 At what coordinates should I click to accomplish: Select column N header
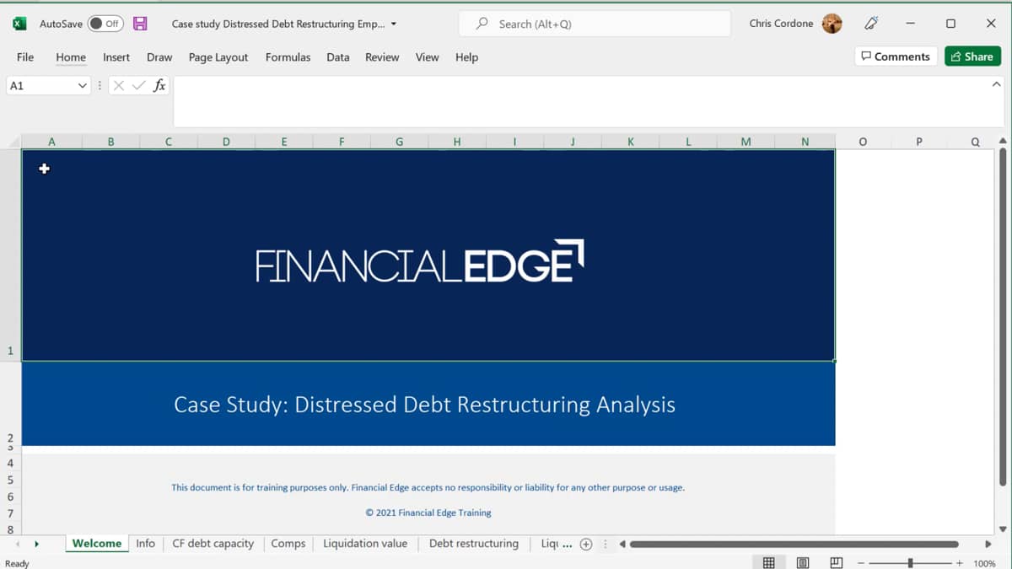tap(805, 142)
